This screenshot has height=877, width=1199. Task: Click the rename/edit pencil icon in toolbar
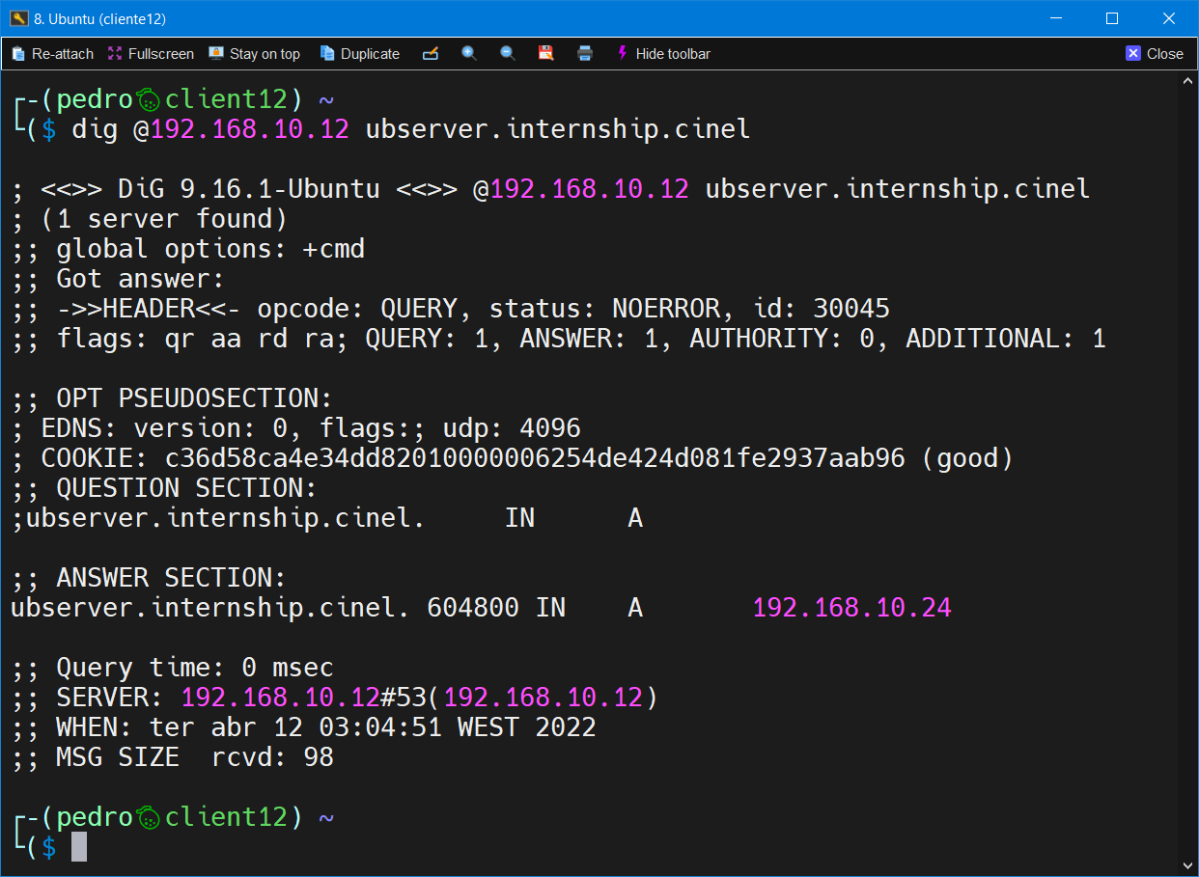(x=431, y=54)
